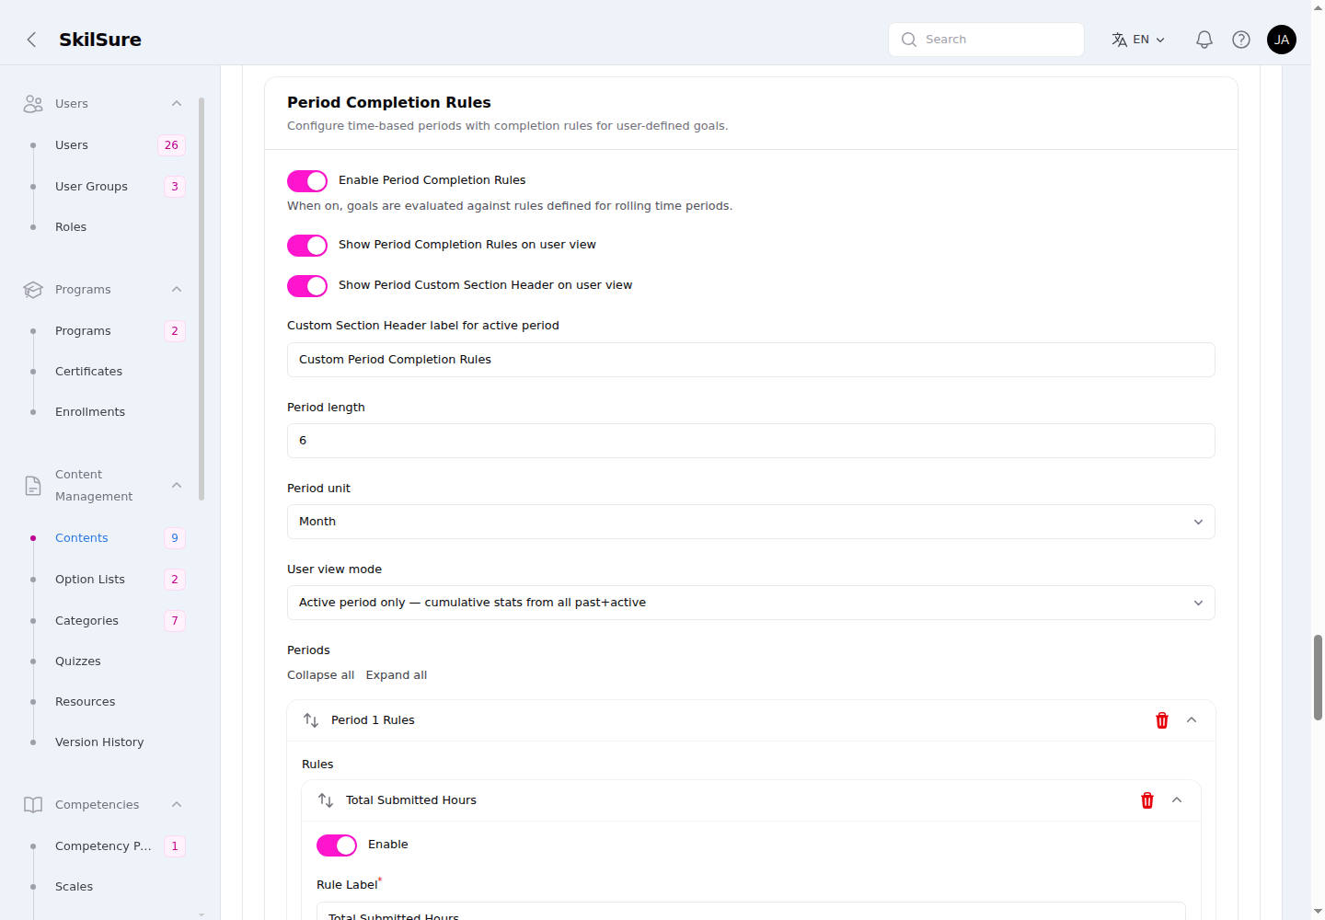Open the User view mode dropdown
1325x920 pixels.
coord(751,603)
